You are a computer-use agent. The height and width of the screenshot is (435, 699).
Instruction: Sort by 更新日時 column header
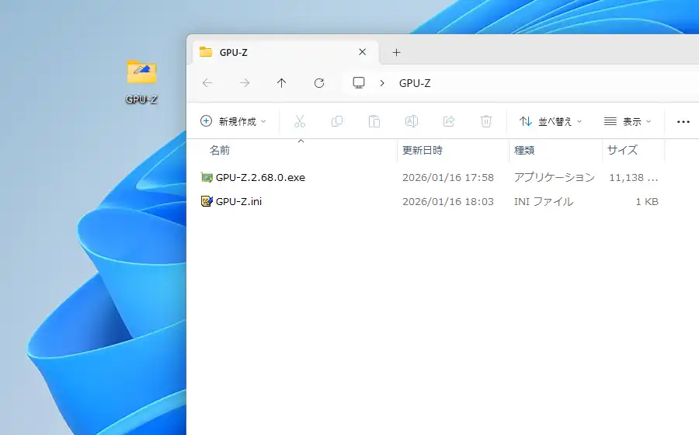tap(423, 150)
